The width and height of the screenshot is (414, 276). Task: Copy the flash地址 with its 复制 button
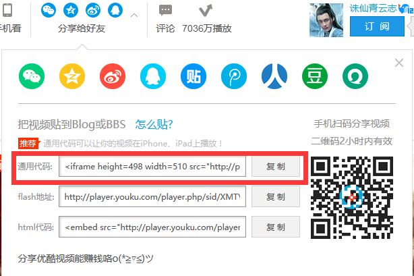tap(276, 196)
